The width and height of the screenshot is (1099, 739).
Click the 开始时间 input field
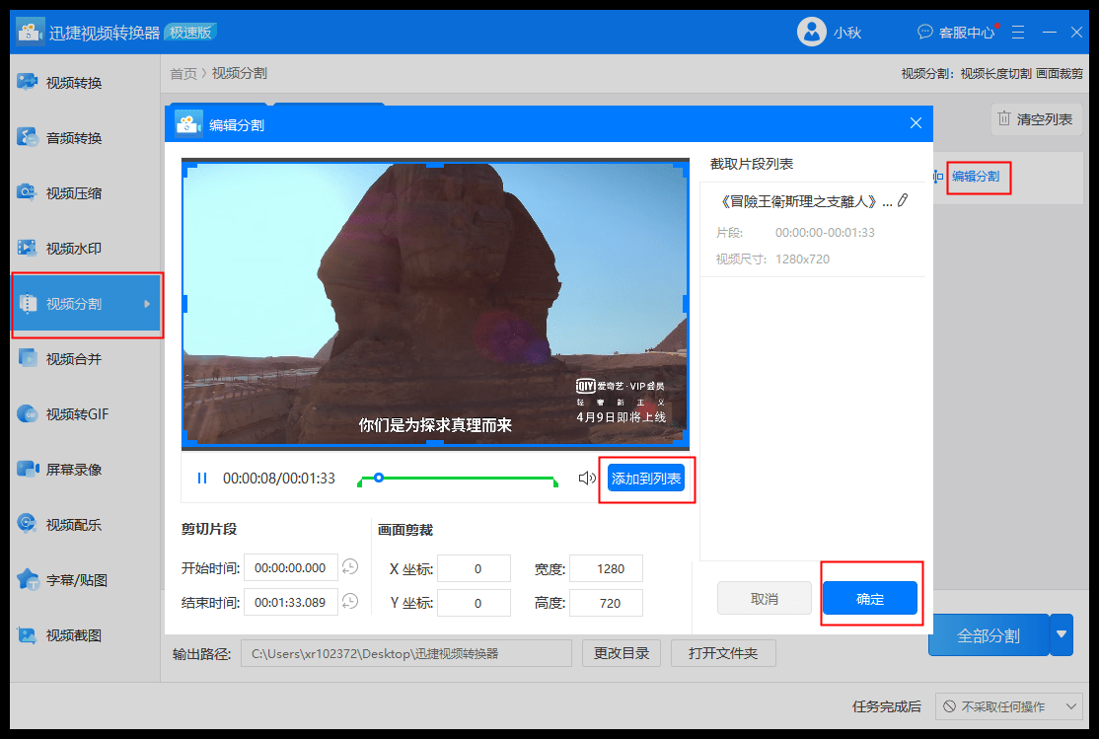291,568
